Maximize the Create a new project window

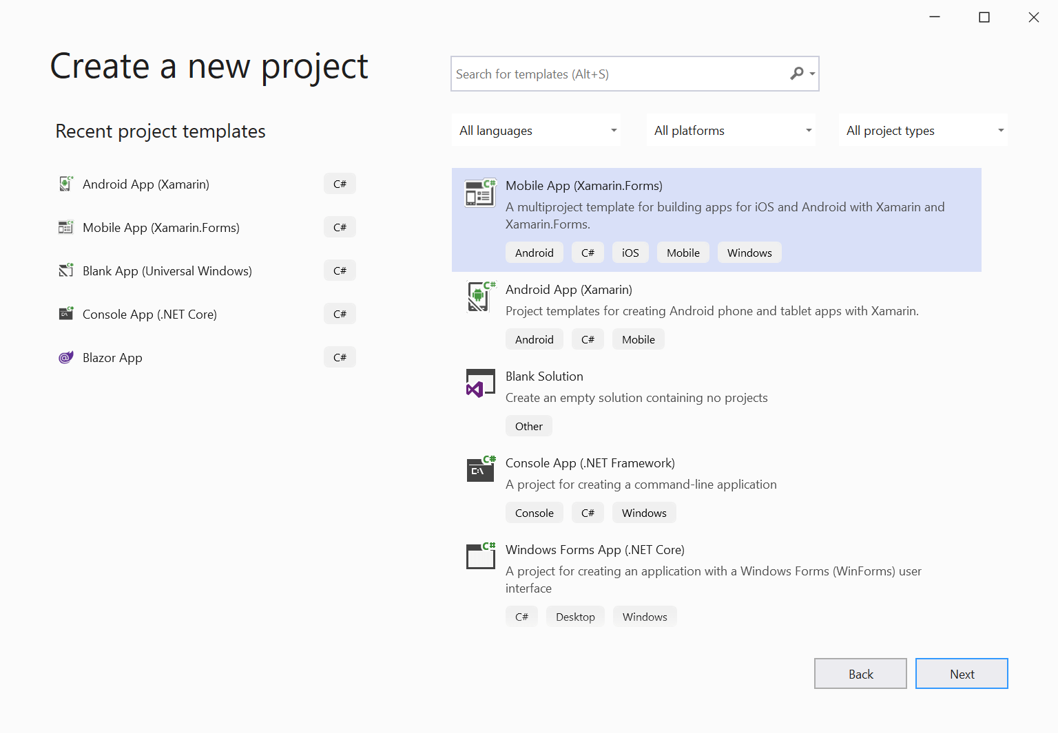[x=984, y=17]
